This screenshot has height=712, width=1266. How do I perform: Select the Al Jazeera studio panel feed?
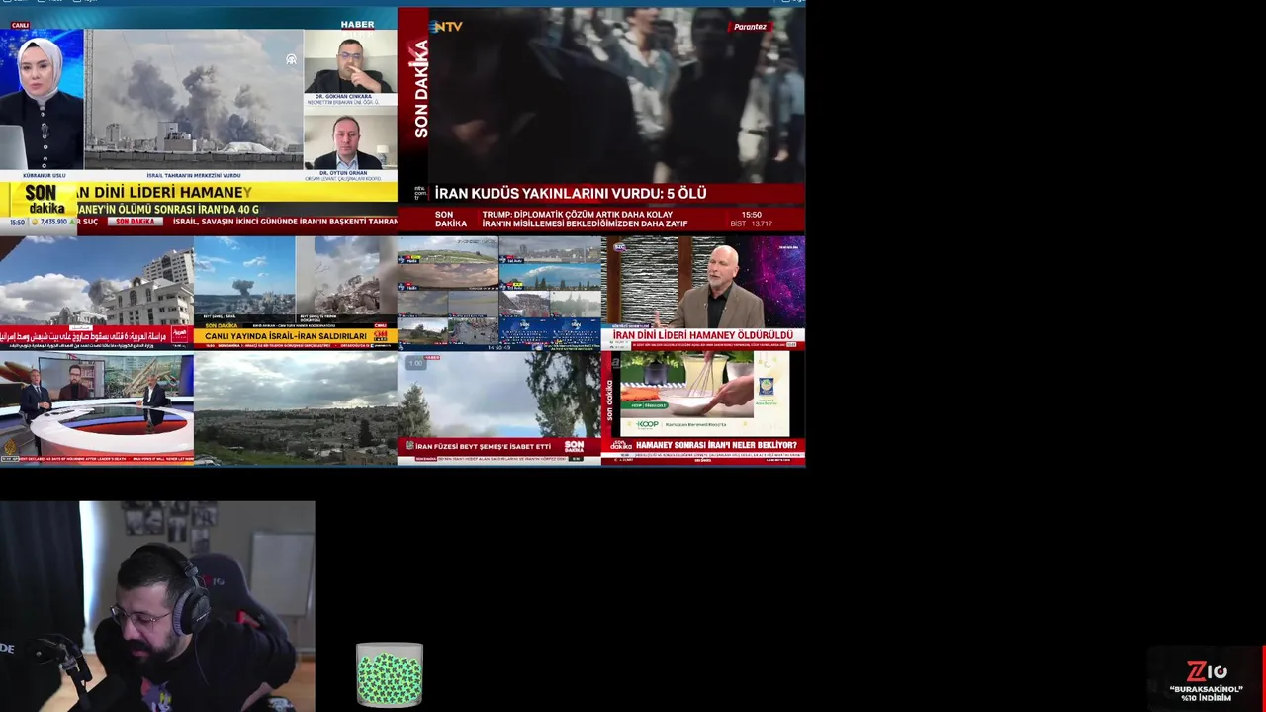pos(97,408)
